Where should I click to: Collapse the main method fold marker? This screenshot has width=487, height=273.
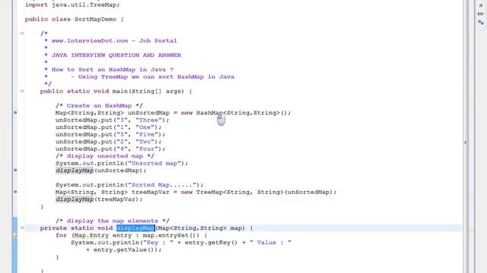pyautogui.click(x=22, y=91)
